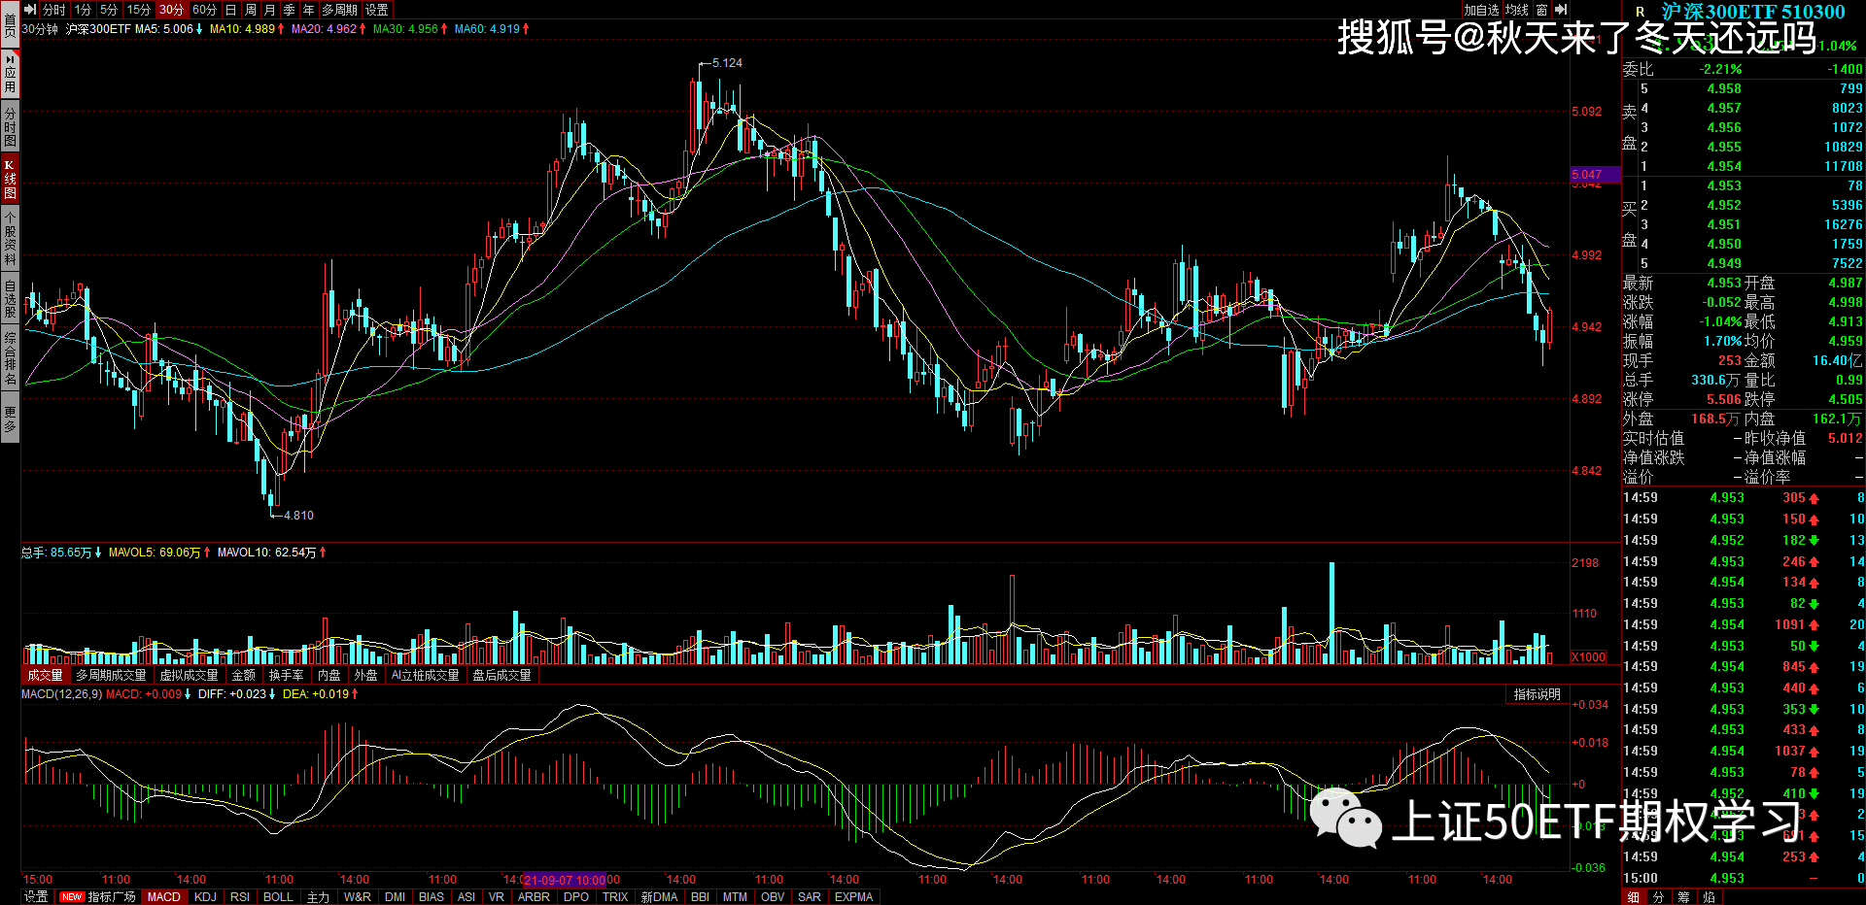Open the K线图 sidebar button
Screen dimensions: 1866x905
point(10,179)
